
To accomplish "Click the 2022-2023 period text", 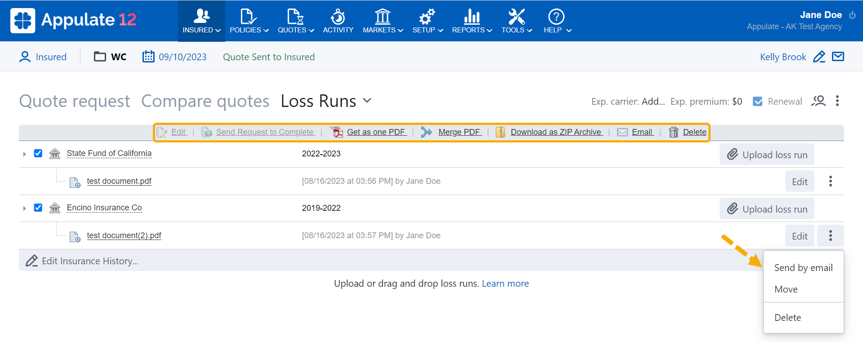I will [x=321, y=154].
